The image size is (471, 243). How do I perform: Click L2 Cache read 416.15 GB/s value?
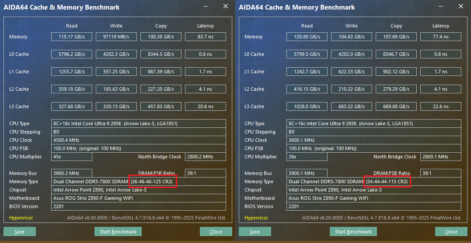pos(307,89)
